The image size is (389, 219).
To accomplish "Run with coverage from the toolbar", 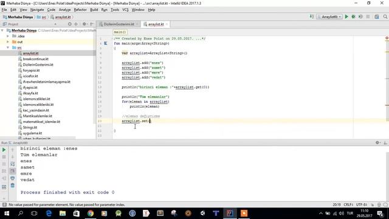I will pos(360,16).
